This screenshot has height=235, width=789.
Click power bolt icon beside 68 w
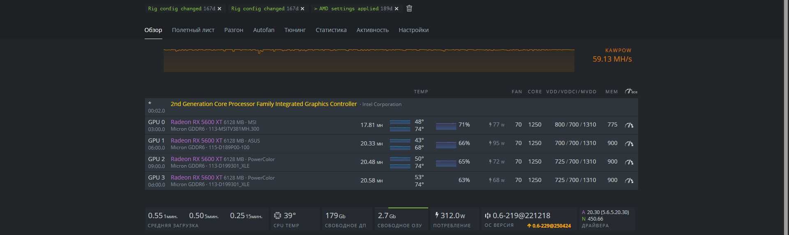point(490,180)
